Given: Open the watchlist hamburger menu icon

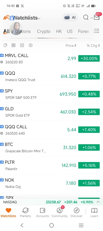Looking at the screenshot, I should coord(96,31).
